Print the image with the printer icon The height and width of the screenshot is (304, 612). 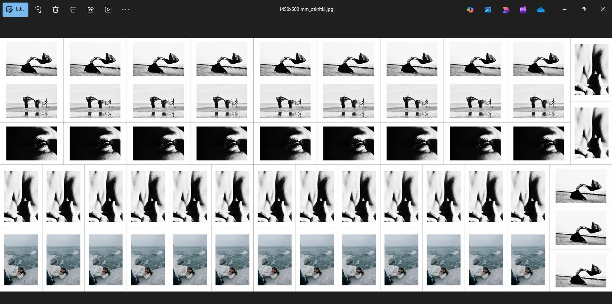tap(73, 10)
